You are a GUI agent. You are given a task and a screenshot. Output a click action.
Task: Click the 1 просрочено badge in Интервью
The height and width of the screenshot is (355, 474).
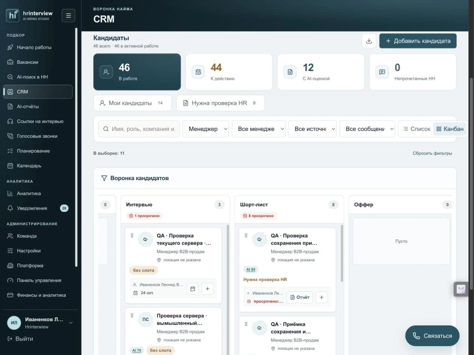pos(144,216)
